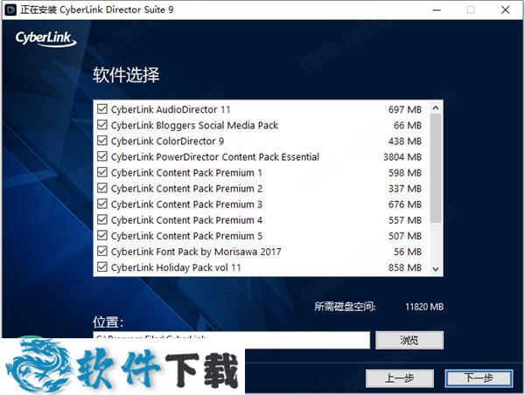Viewport: 525px width, 395px height.
Task: Toggle CyberLink Holiday Pack vol 11 checkbox
Action: (102, 267)
